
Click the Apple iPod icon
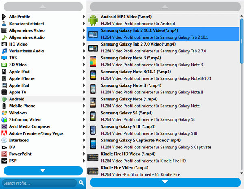[x=4, y=72]
